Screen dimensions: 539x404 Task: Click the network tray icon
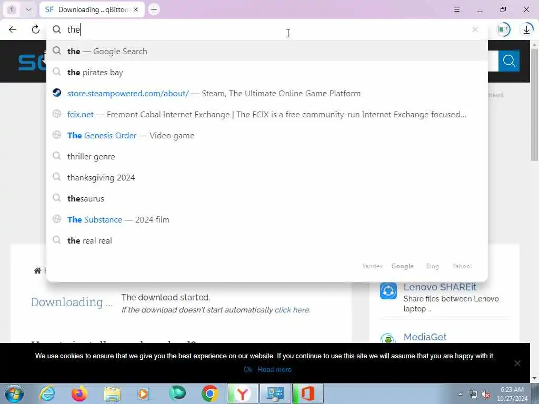[x=473, y=395]
